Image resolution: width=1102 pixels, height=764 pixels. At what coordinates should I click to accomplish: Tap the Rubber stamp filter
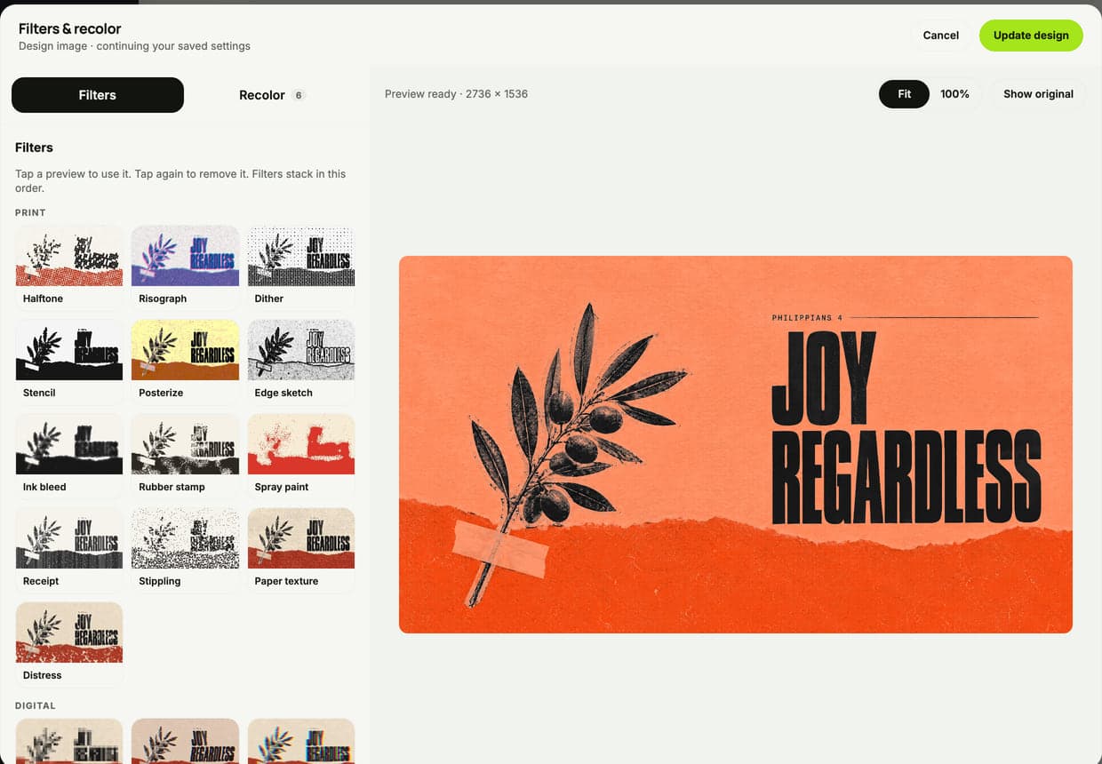(x=185, y=455)
